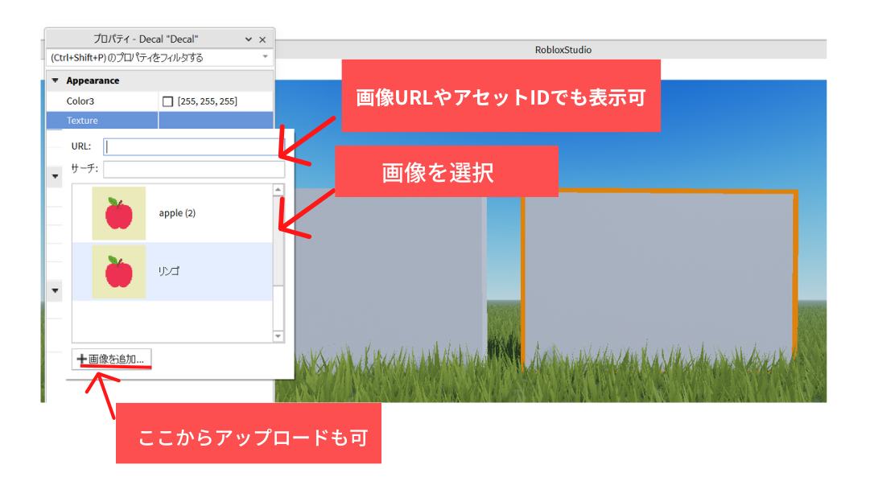This screenshot has width=870, height=477.
Task: Click the image list scroll down arrow
Action: (x=278, y=336)
